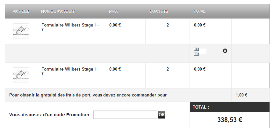Open the second Formulaire Wilbers product thumbnail
This screenshot has height=130, width=273.
21,75
